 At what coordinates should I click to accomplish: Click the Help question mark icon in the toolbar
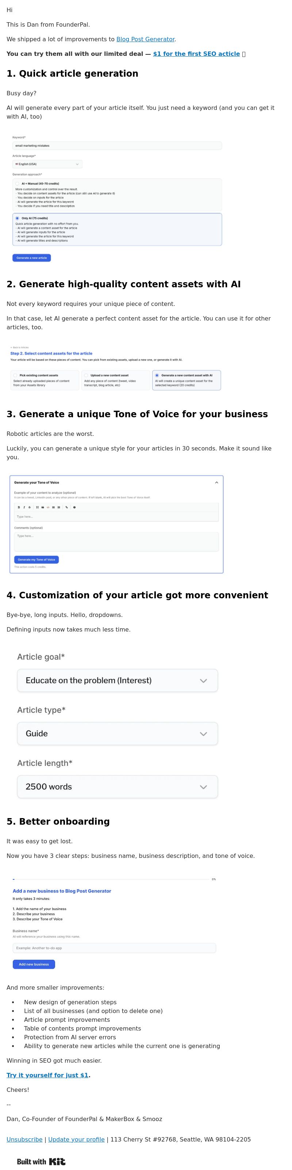(x=74, y=507)
